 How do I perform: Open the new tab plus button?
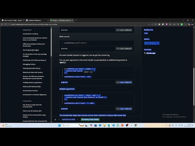coord(76,20)
